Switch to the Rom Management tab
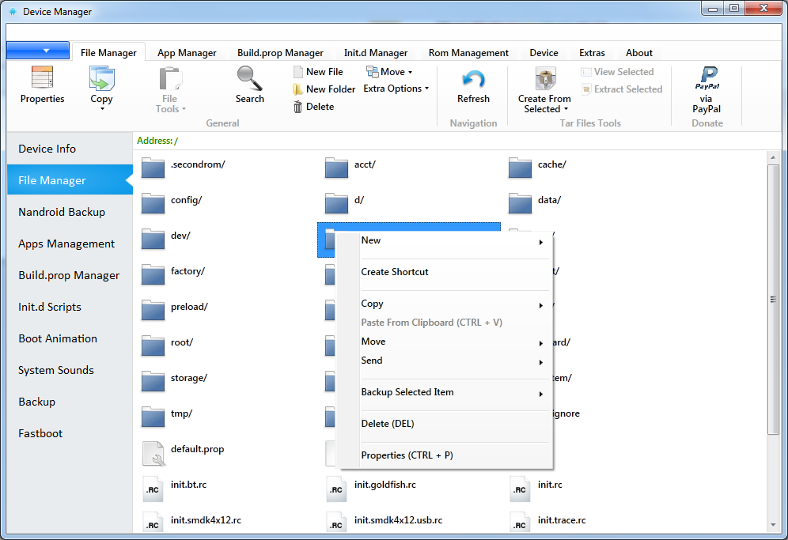This screenshot has width=788, height=540. pyautogui.click(x=468, y=53)
